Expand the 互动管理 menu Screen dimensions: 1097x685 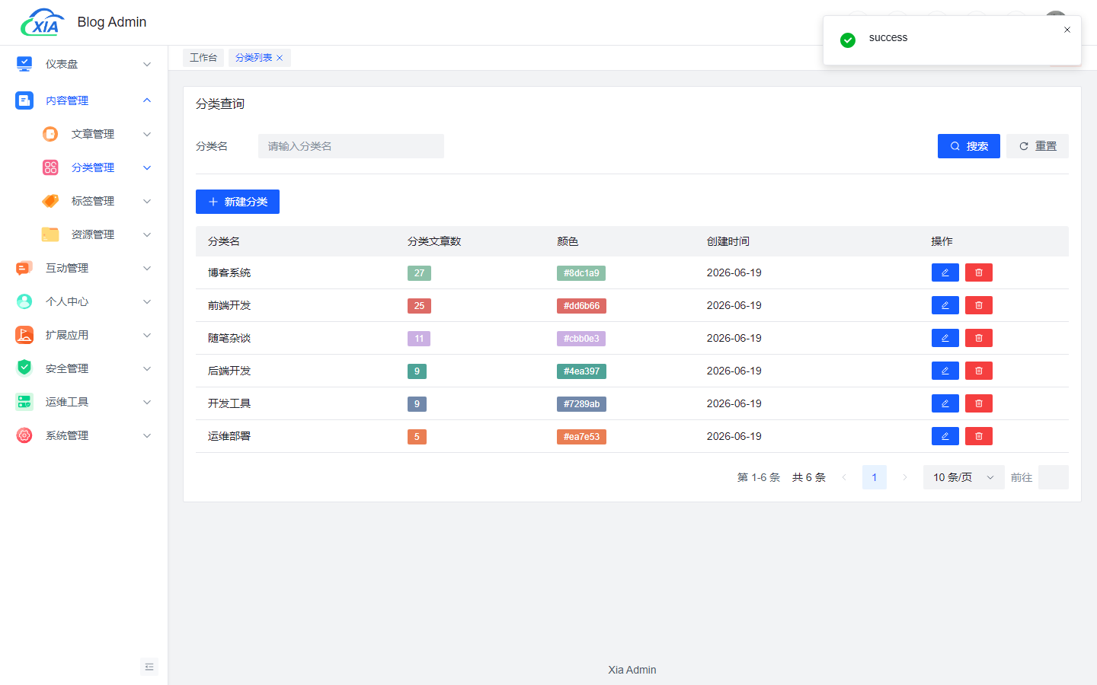pyautogui.click(x=147, y=268)
